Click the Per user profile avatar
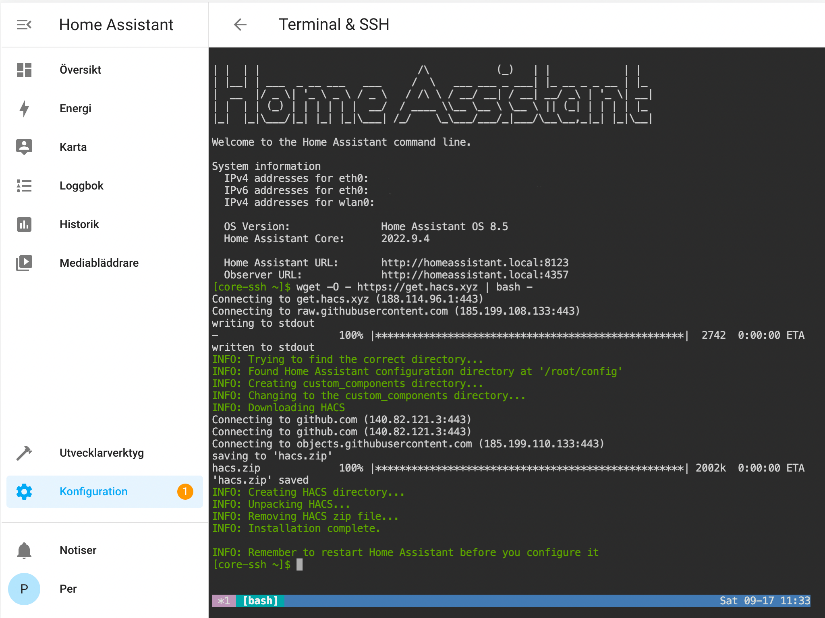This screenshot has width=825, height=618. pyautogui.click(x=24, y=589)
